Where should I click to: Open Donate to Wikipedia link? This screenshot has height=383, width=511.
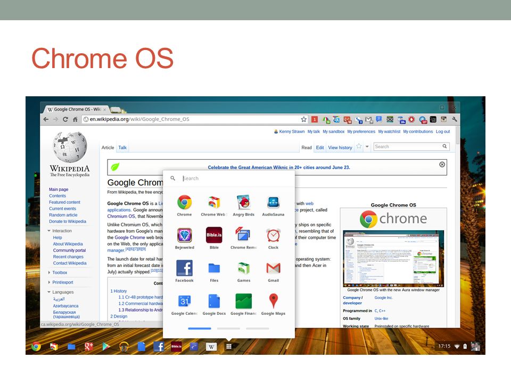point(68,221)
